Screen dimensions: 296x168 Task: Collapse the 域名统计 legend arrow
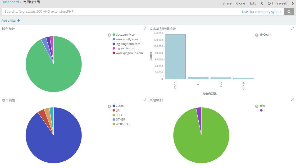pyautogui.click(x=109, y=35)
